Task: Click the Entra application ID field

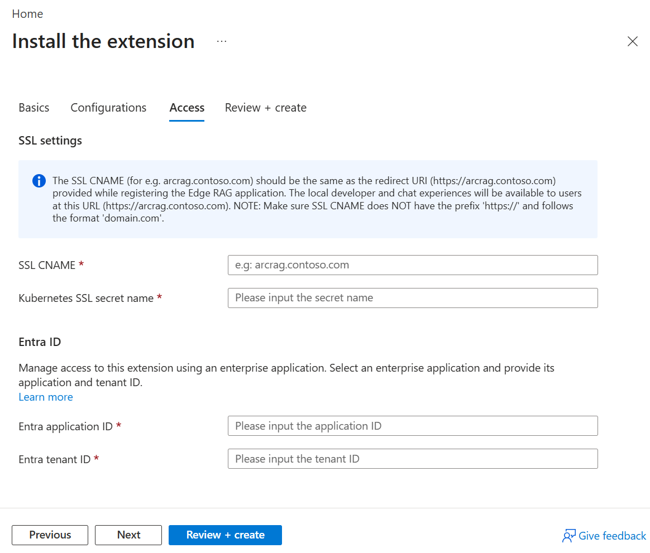Action: (x=413, y=426)
